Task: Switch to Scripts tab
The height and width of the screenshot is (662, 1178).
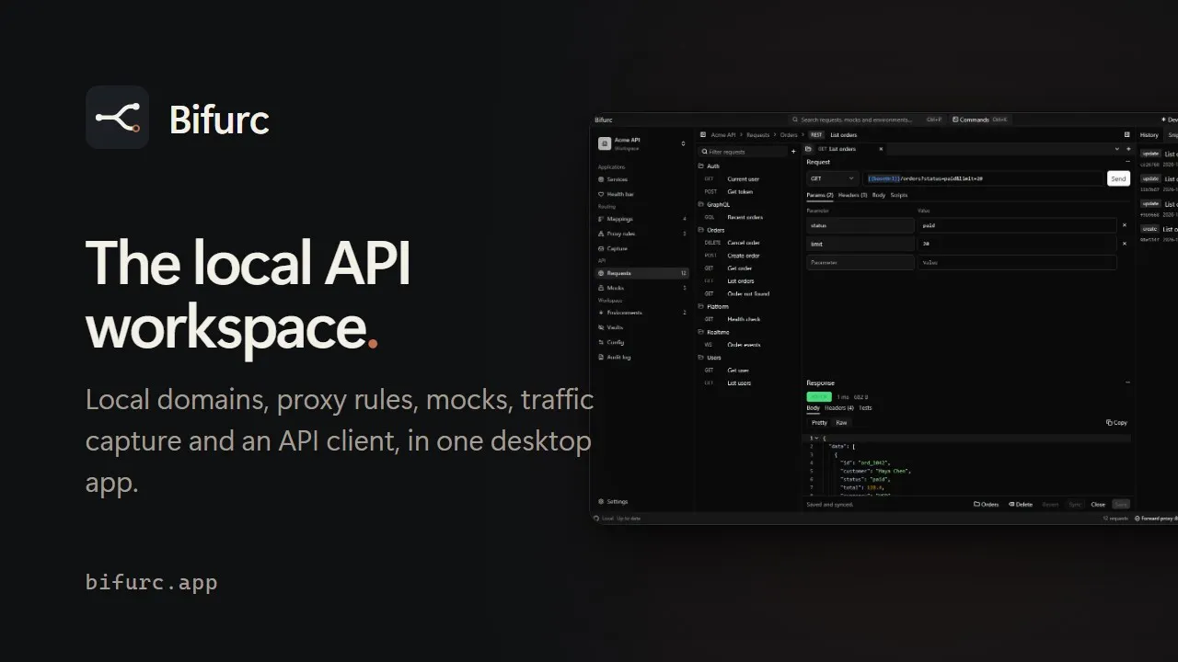Action: click(x=899, y=195)
